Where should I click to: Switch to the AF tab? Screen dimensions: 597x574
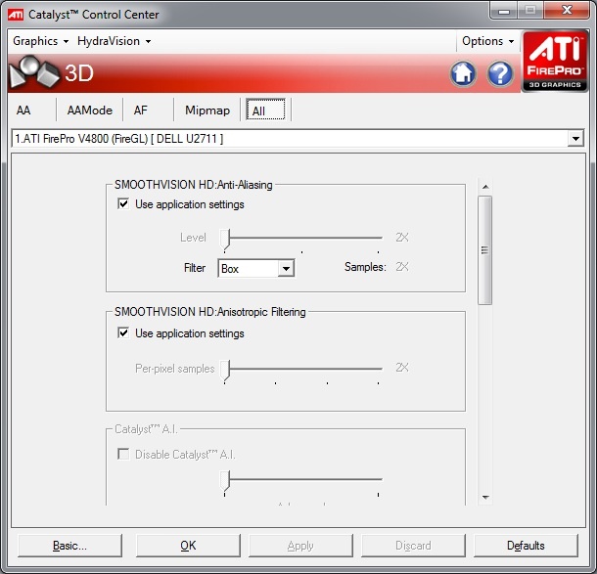(x=141, y=110)
